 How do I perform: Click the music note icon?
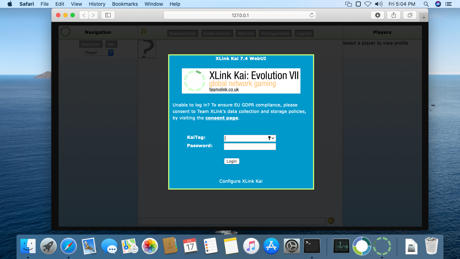pyautogui.click(x=143, y=31)
